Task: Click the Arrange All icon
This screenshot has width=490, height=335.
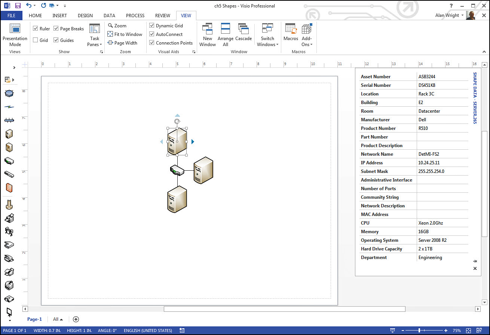Action: [x=226, y=29]
